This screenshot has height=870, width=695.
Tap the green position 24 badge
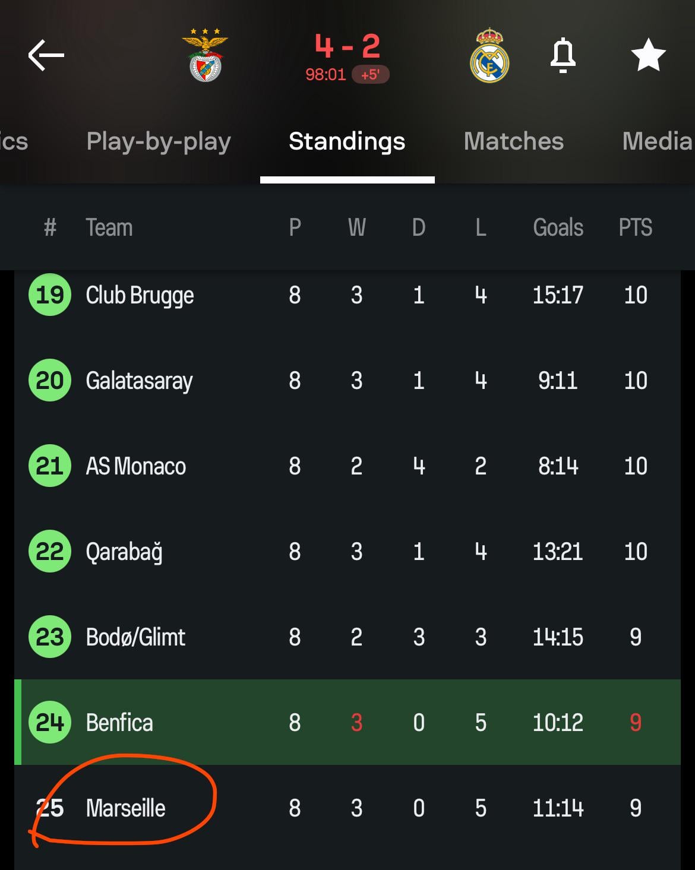(50, 723)
